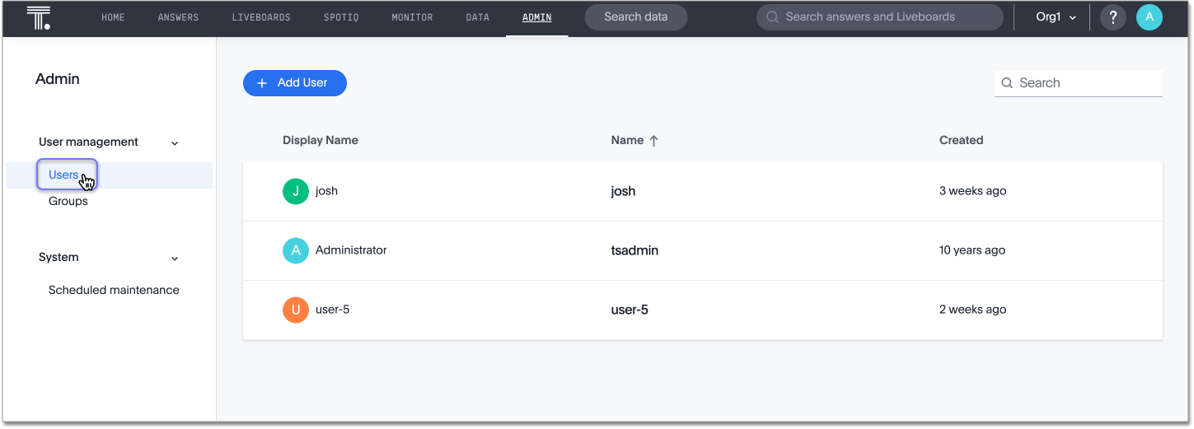Collapse the System section chevron
Viewport: 1194px width, 429px height.
(175, 258)
